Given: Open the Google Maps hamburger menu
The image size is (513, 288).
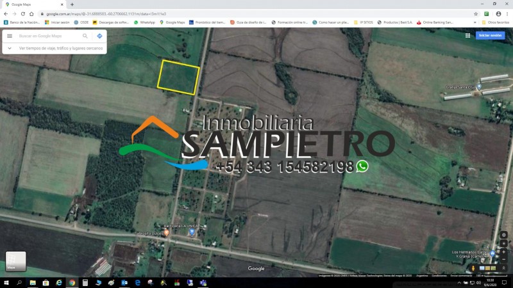Looking at the screenshot, I should [10, 36].
